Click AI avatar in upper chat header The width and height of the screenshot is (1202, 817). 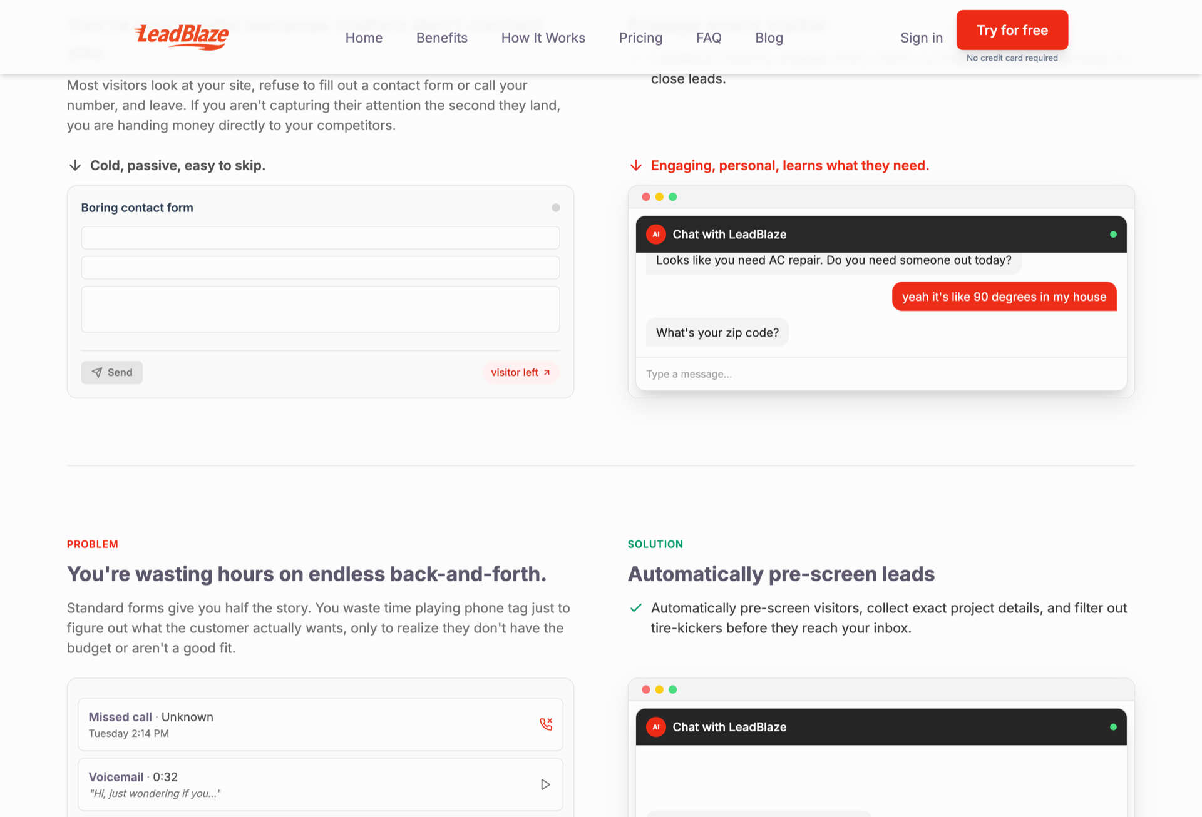(x=655, y=235)
